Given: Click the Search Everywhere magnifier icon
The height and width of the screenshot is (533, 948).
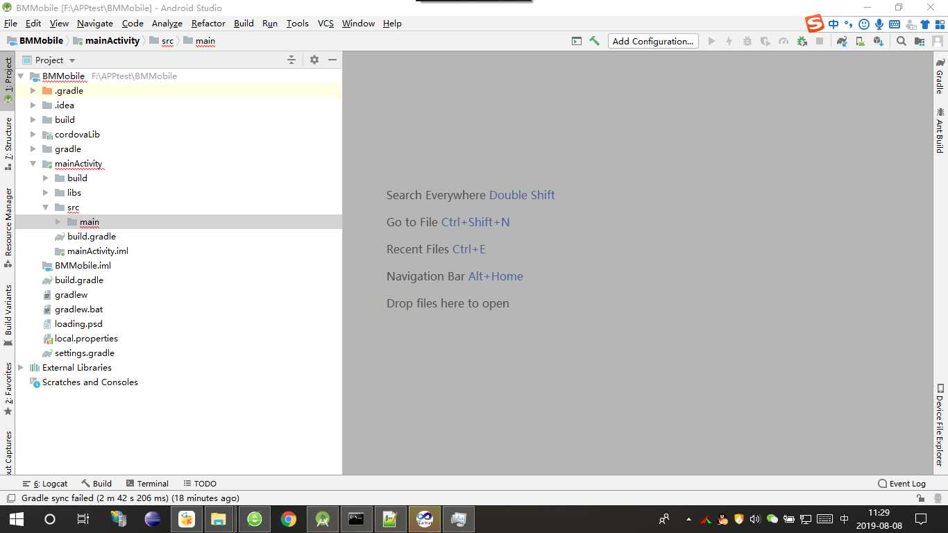Looking at the screenshot, I should click(902, 41).
